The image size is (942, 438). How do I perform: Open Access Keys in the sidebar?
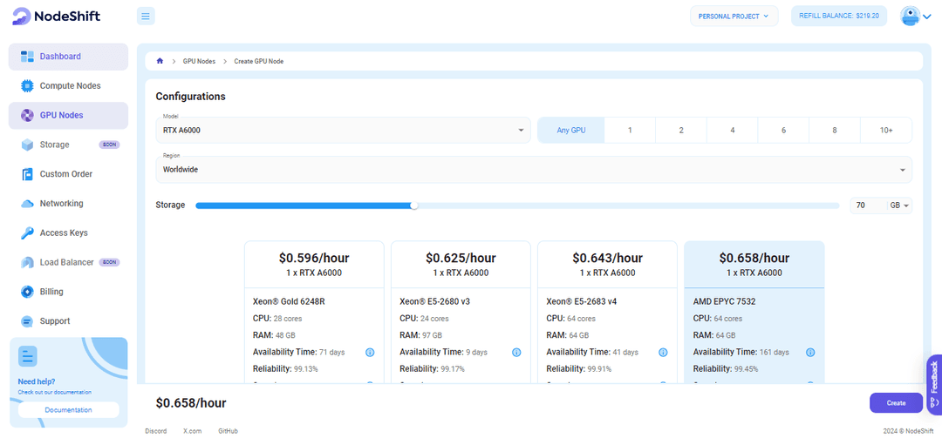pyautogui.click(x=68, y=232)
